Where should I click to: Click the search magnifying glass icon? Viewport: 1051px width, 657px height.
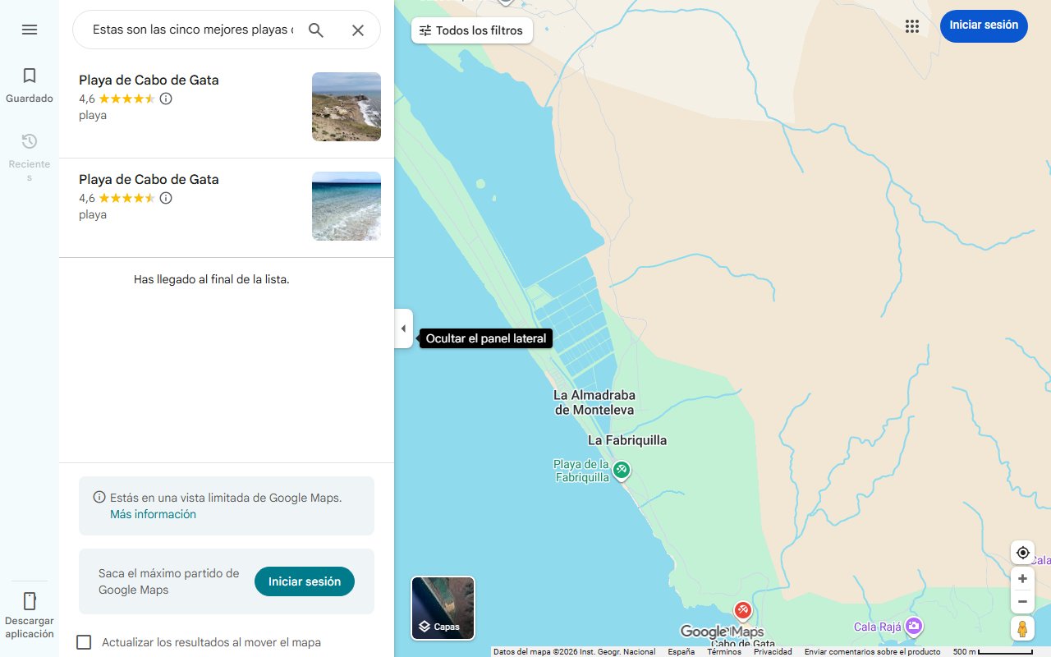click(316, 30)
